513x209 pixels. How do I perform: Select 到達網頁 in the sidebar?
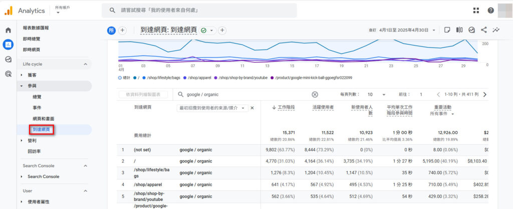(42, 130)
